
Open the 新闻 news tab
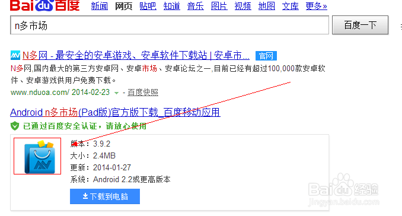coord(100,6)
